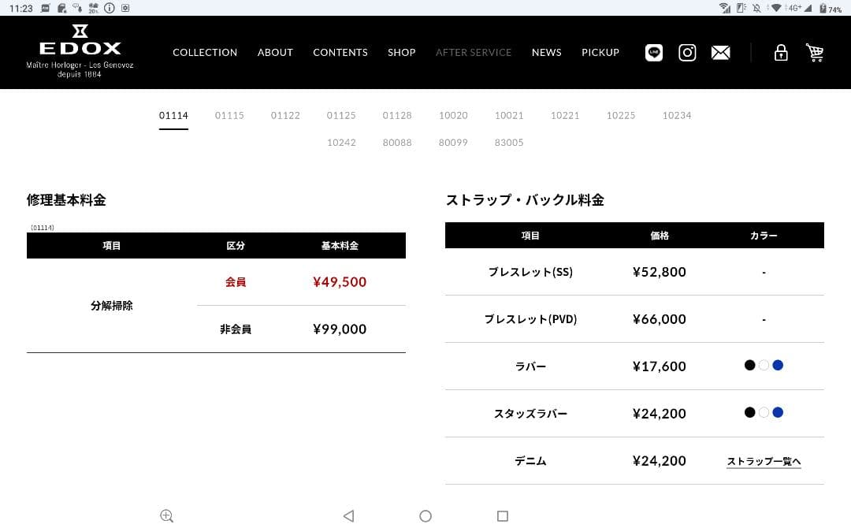Open the Instagram icon
The image size is (851, 532).
[x=687, y=53]
